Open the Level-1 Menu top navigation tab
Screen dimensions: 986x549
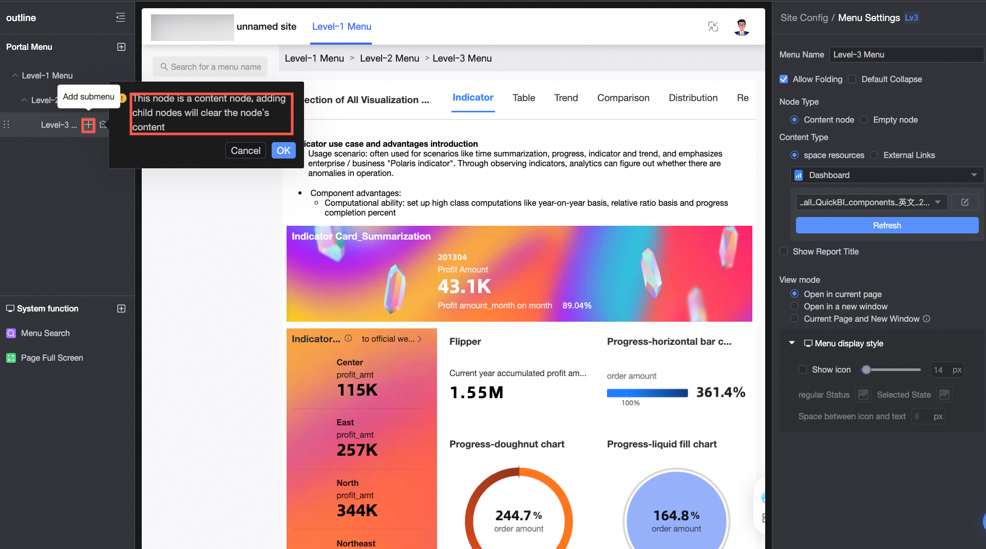tap(342, 27)
